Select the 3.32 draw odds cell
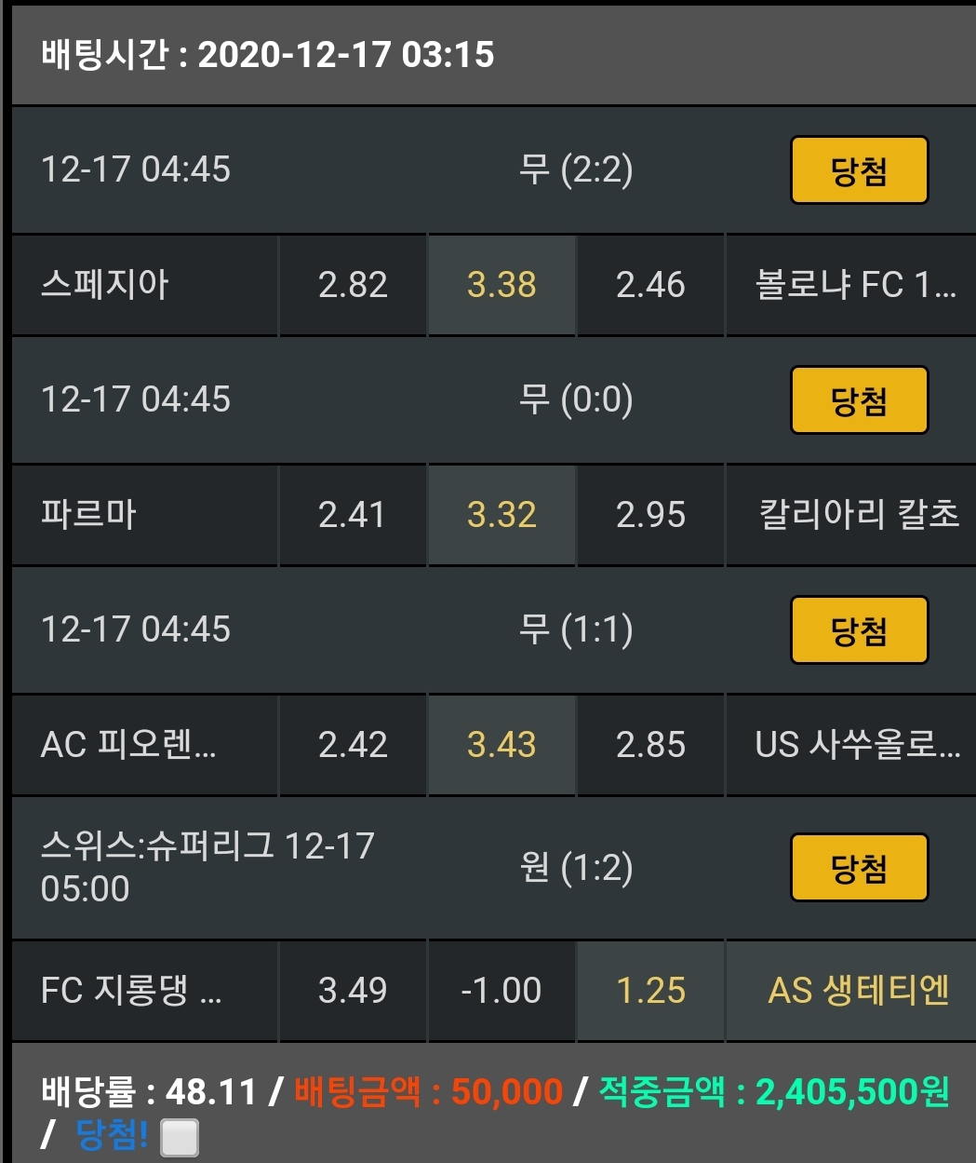Screen dimensions: 976x1163 (x=501, y=515)
